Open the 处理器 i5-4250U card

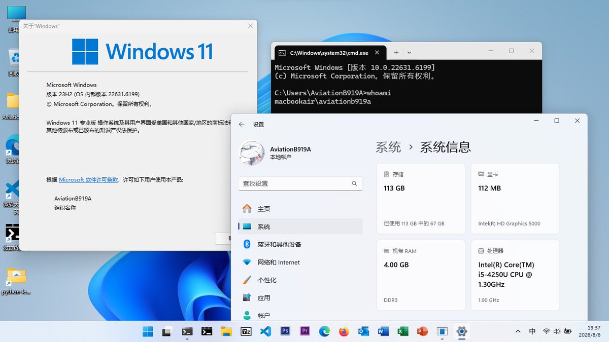coord(515,275)
